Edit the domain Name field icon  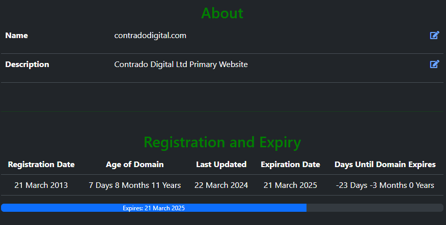434,35
